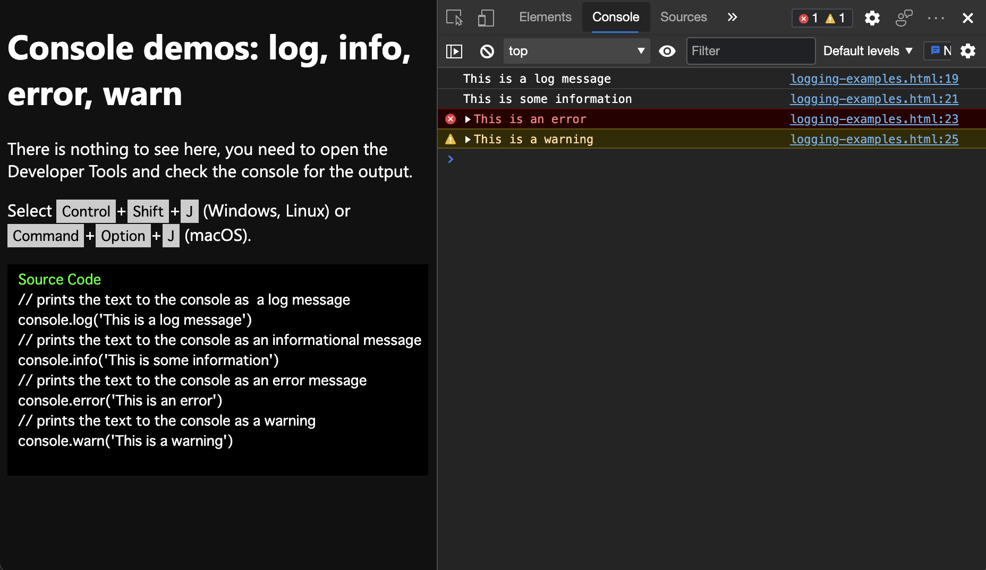Image resolution: width=986 pixels, height=570 pixels.
Task: Open the user and feedback icon
Action: (904, 18)
